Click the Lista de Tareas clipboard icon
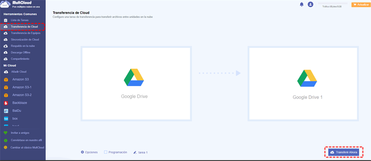The height and width of the screenshot is (161, 371). pos(6,20)
